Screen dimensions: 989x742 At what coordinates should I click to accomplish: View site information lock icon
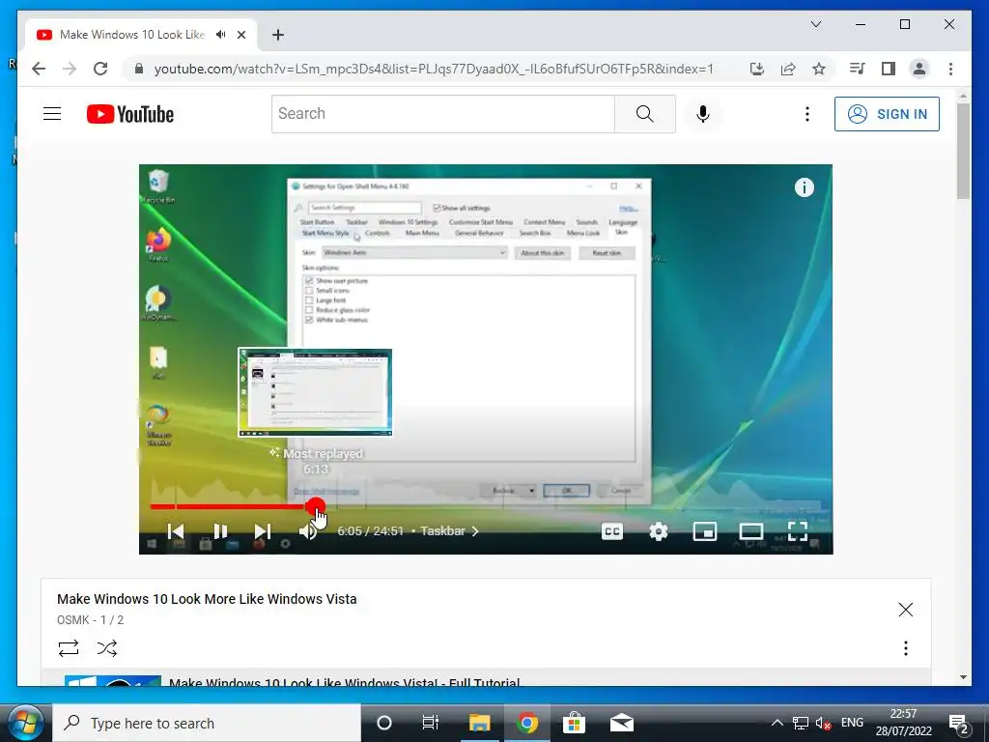coord(139,69)
